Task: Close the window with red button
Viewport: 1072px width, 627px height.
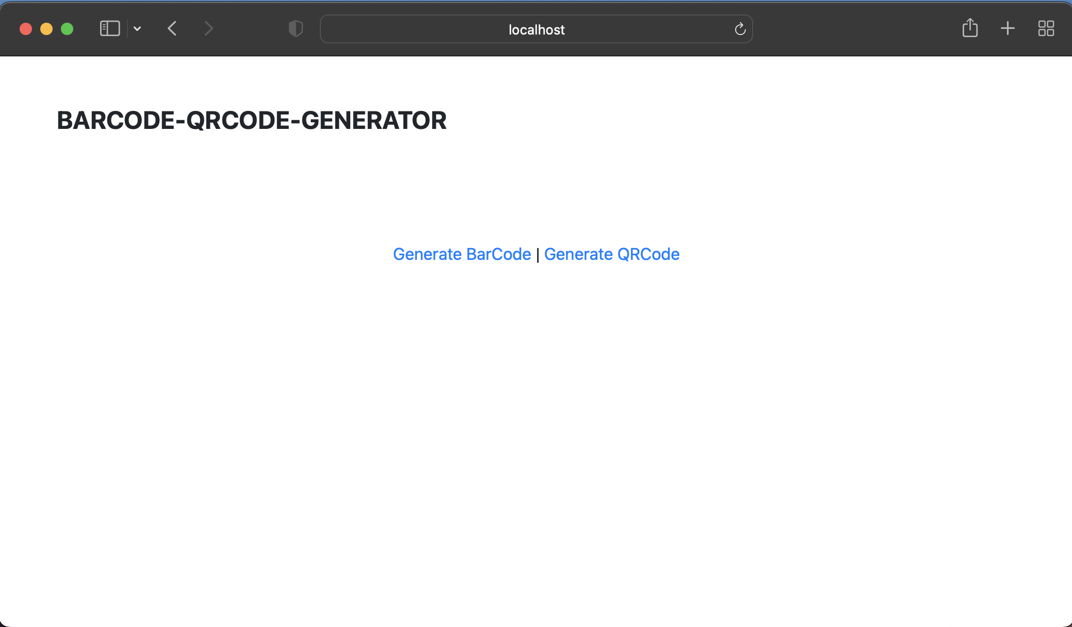Action: [x=26, y=29]
